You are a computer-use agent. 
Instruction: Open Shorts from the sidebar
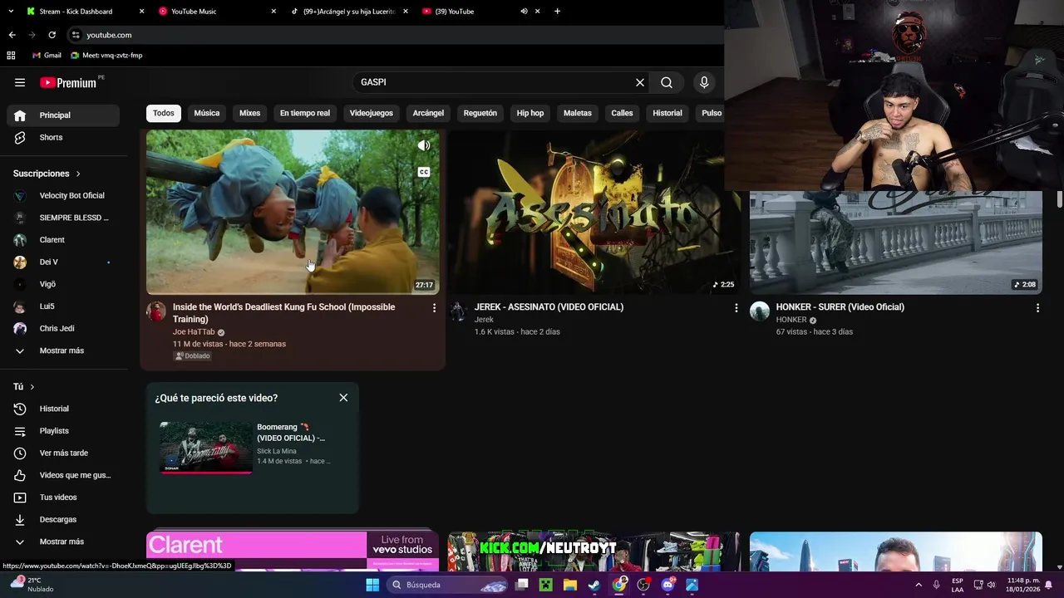tap(63, 137)
